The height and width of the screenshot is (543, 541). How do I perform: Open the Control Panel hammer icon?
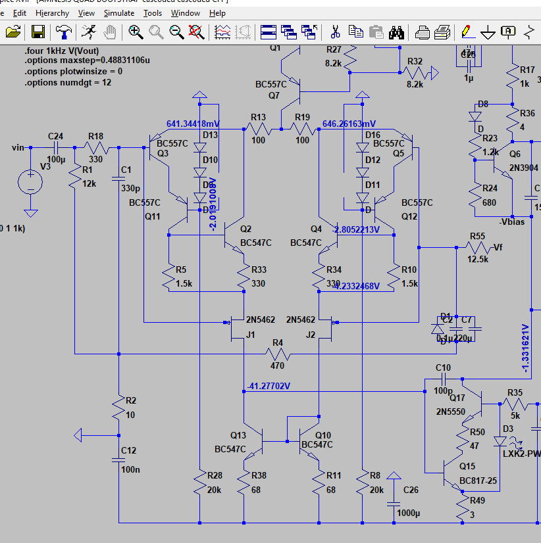click(x=63, y=32)
